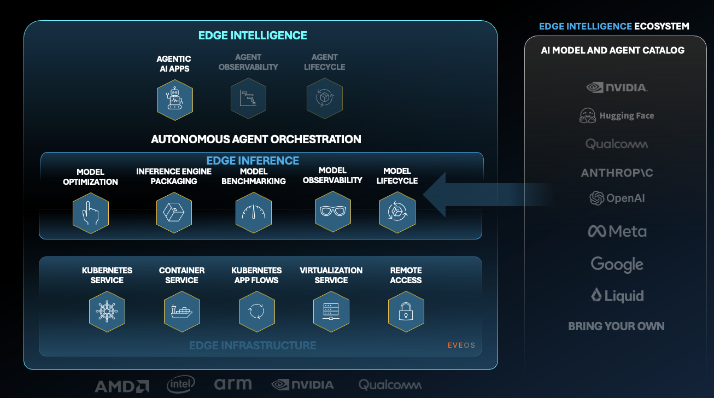
Task: Click the Agentic AI Apps robot icon
Action: point(174,99)
